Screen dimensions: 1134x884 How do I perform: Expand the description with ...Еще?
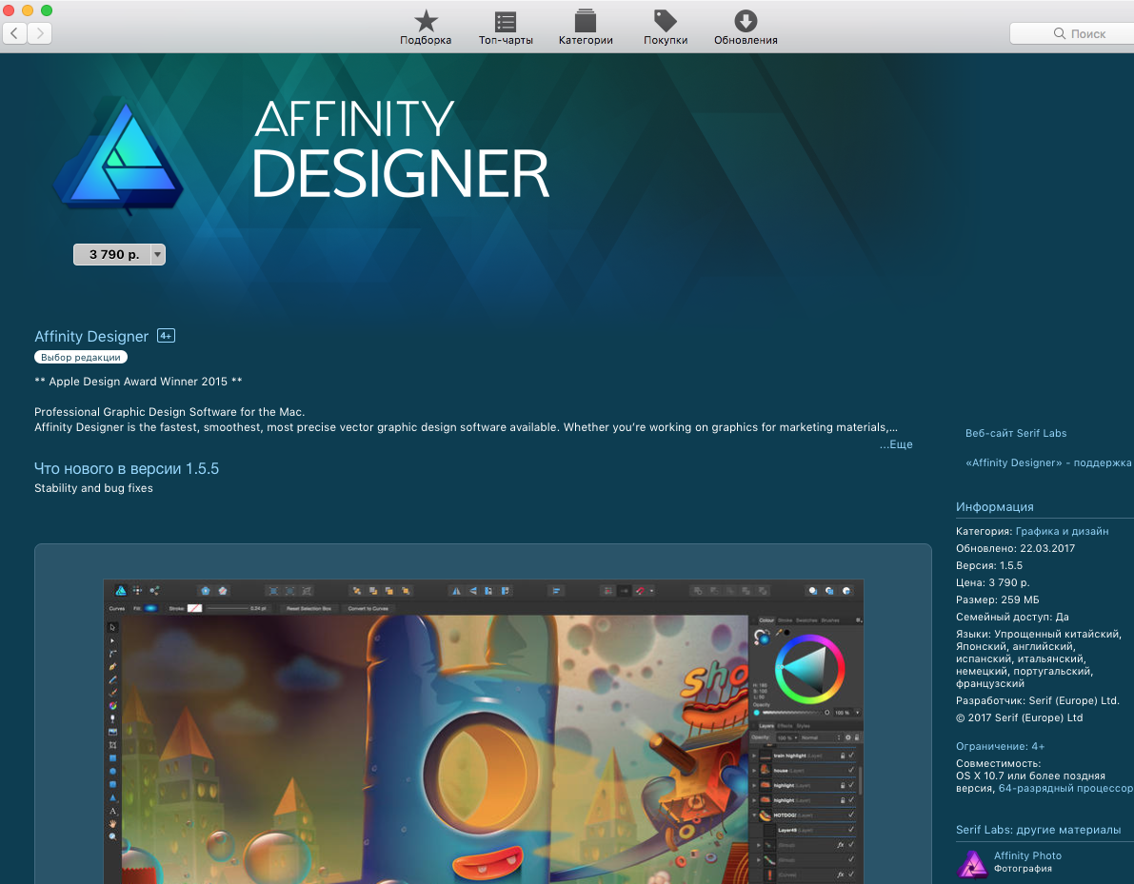896,443
